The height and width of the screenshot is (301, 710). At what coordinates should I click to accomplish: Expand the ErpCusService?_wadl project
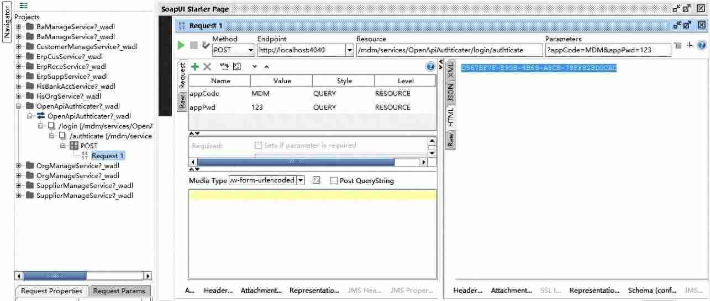click(x=19, y=56)
